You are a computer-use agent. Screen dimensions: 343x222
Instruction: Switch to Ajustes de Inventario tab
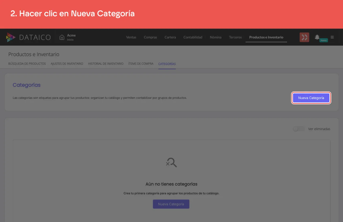point(67,64)
